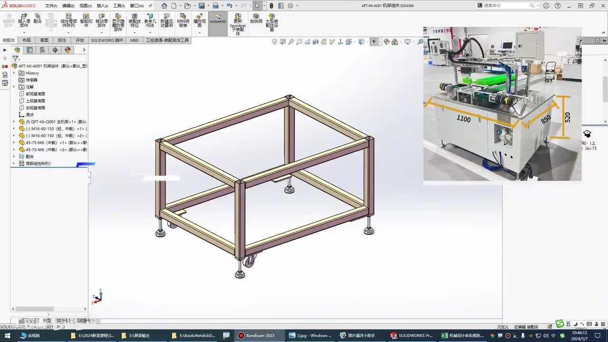608x342 pixels.
Task: Click the Print icon
Action: coord(215,6)
